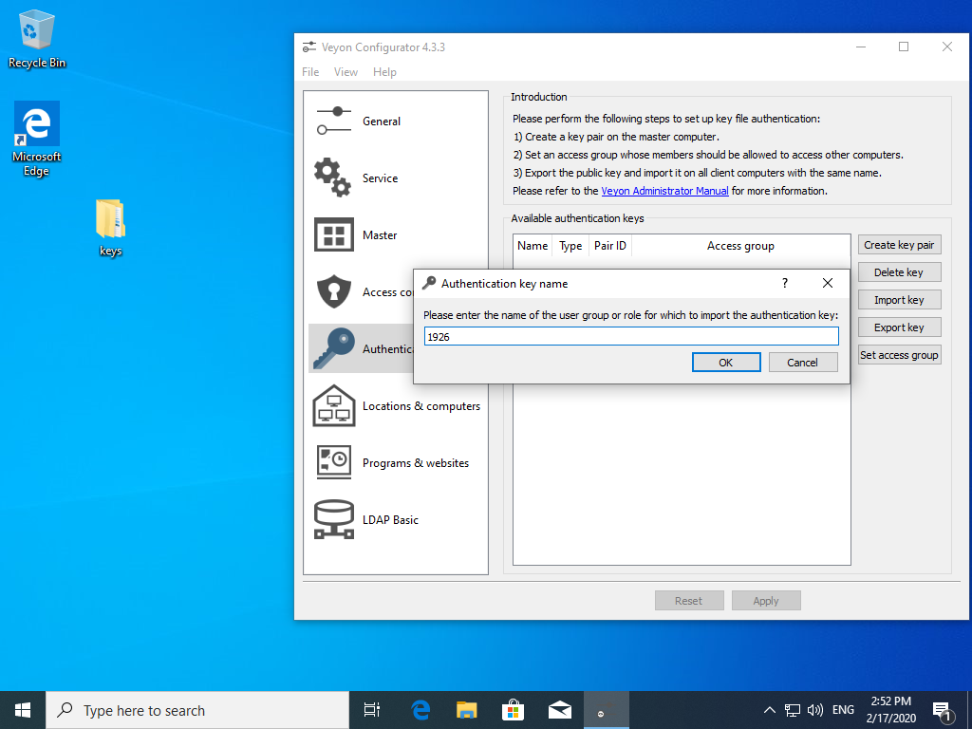Open File Explorer from taskbar

(x=467, y=710)
